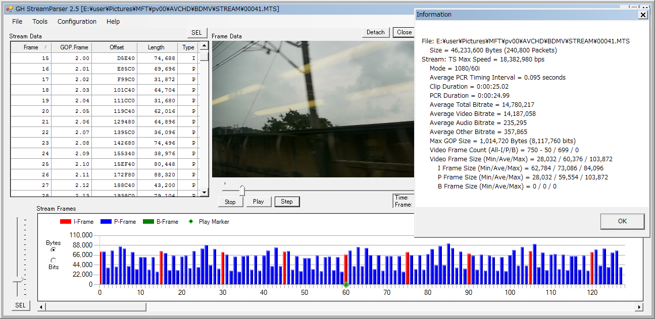
Task: Click the vertical zoom slider beside chart
Action: point(18,280)
